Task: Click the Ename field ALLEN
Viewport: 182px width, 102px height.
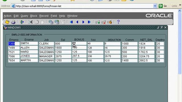Action: (29, 48)
